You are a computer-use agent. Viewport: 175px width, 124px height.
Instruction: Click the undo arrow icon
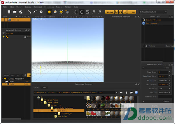click(29, 12)
